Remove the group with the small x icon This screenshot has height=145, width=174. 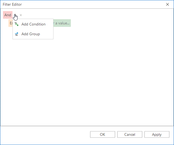click(21, 15)
